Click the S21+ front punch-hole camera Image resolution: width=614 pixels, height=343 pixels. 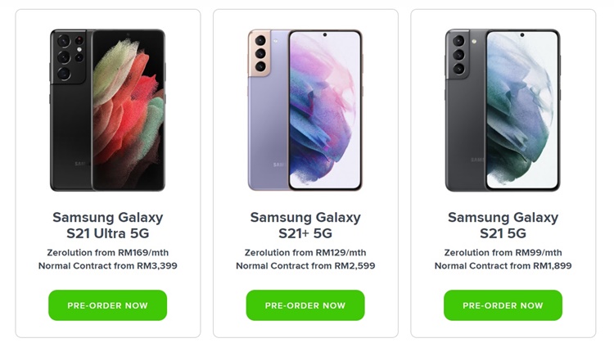tap(325, 35)
